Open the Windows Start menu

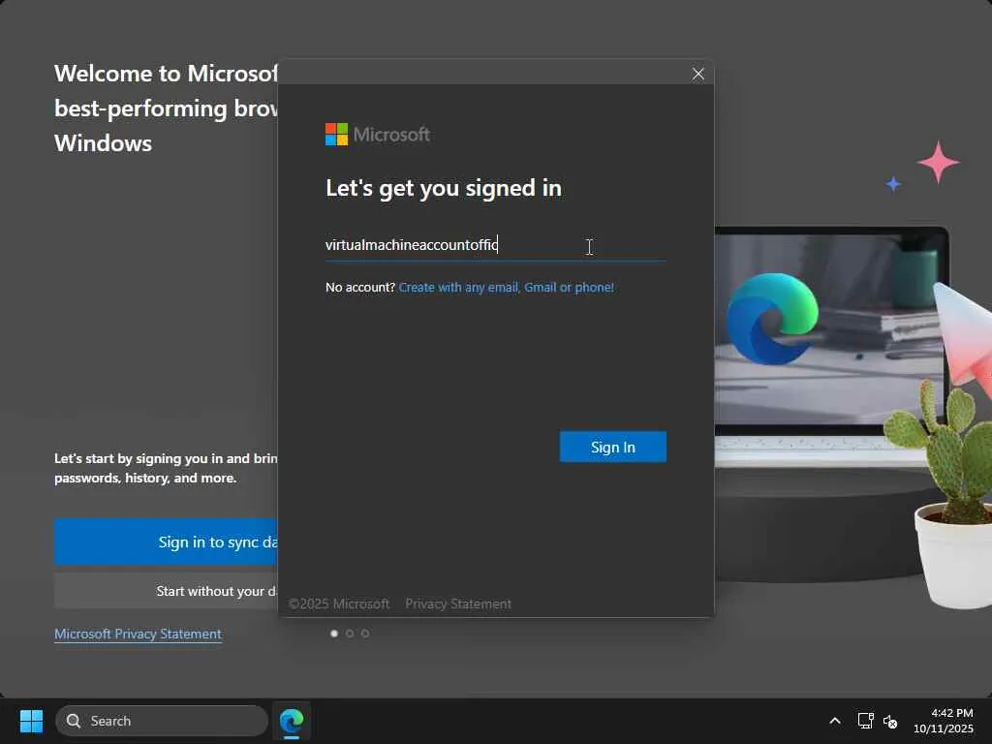(31, 721)
